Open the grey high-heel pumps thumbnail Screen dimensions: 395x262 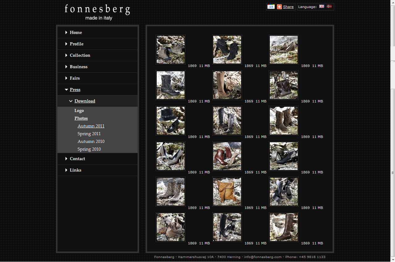click(171, 156)
